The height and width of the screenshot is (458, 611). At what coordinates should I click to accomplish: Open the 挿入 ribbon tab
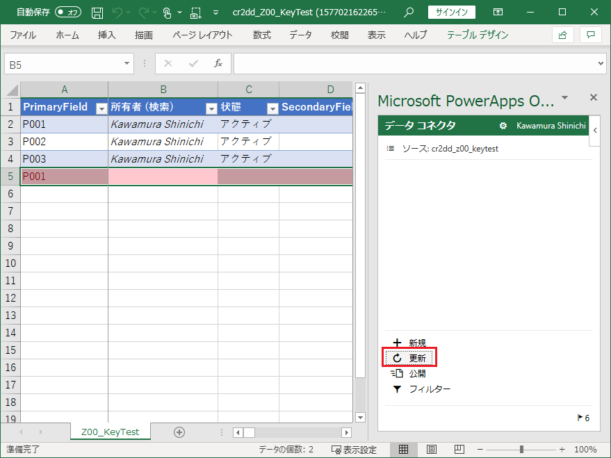coord(106,35)
